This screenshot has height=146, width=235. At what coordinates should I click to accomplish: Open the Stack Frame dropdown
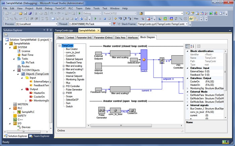(x=187, y=24)
